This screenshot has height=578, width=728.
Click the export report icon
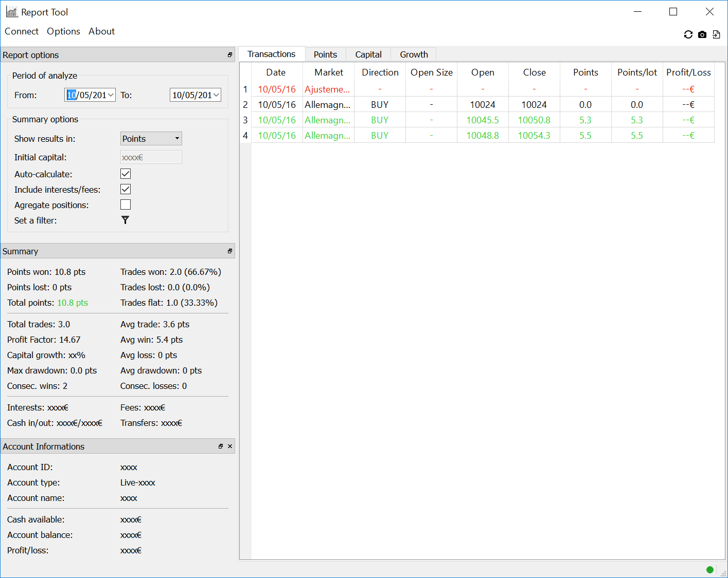click(716, 34)
